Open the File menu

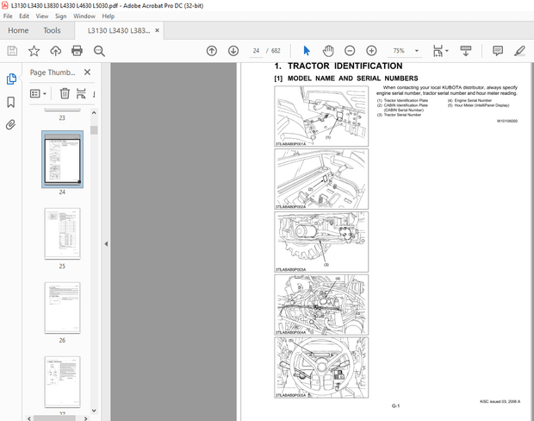(8, 16)
